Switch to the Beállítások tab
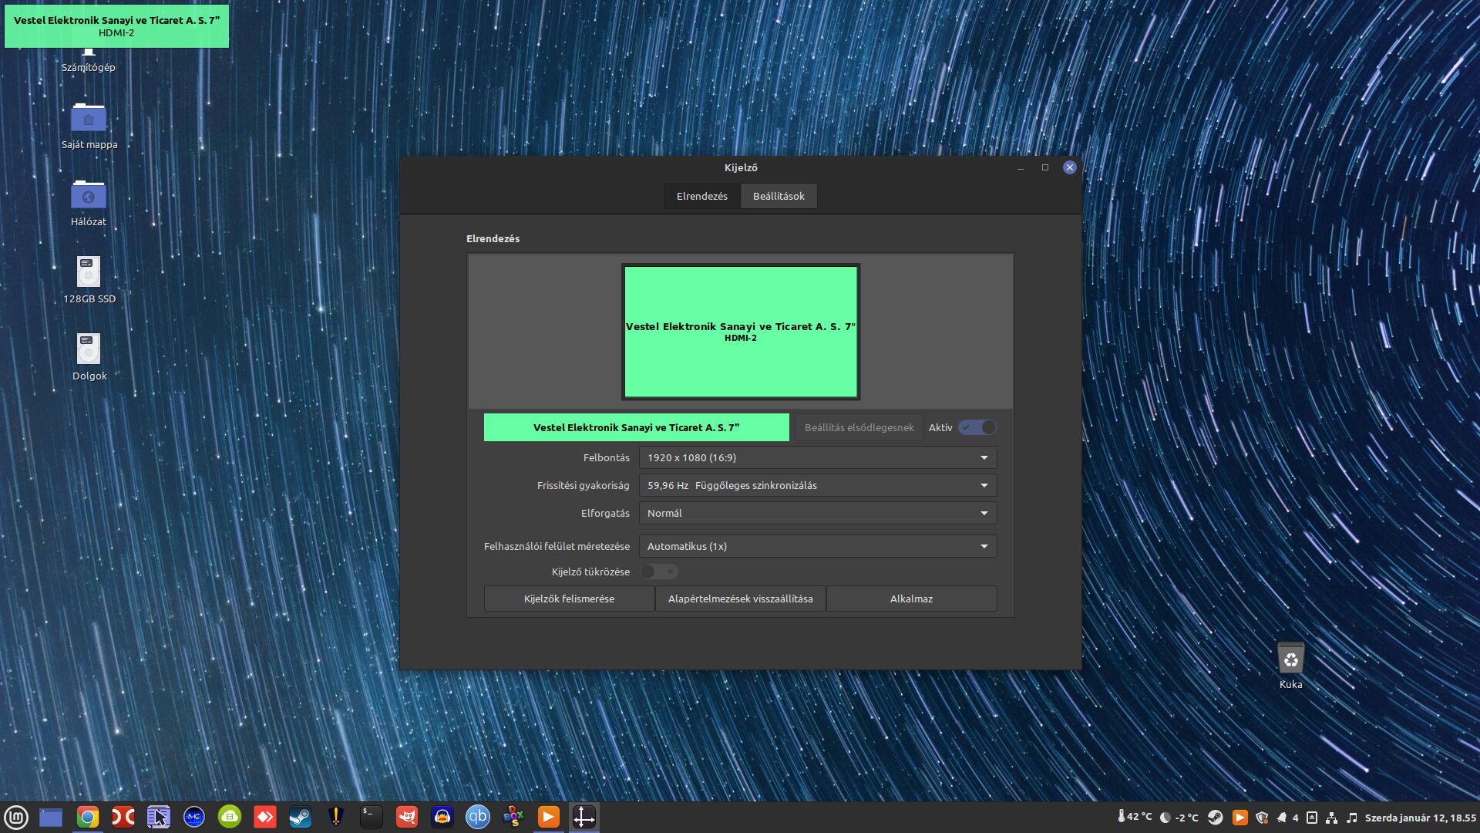Image resolution: width=1480 pixels, height=833 pixels. click(x=779, y=196)
